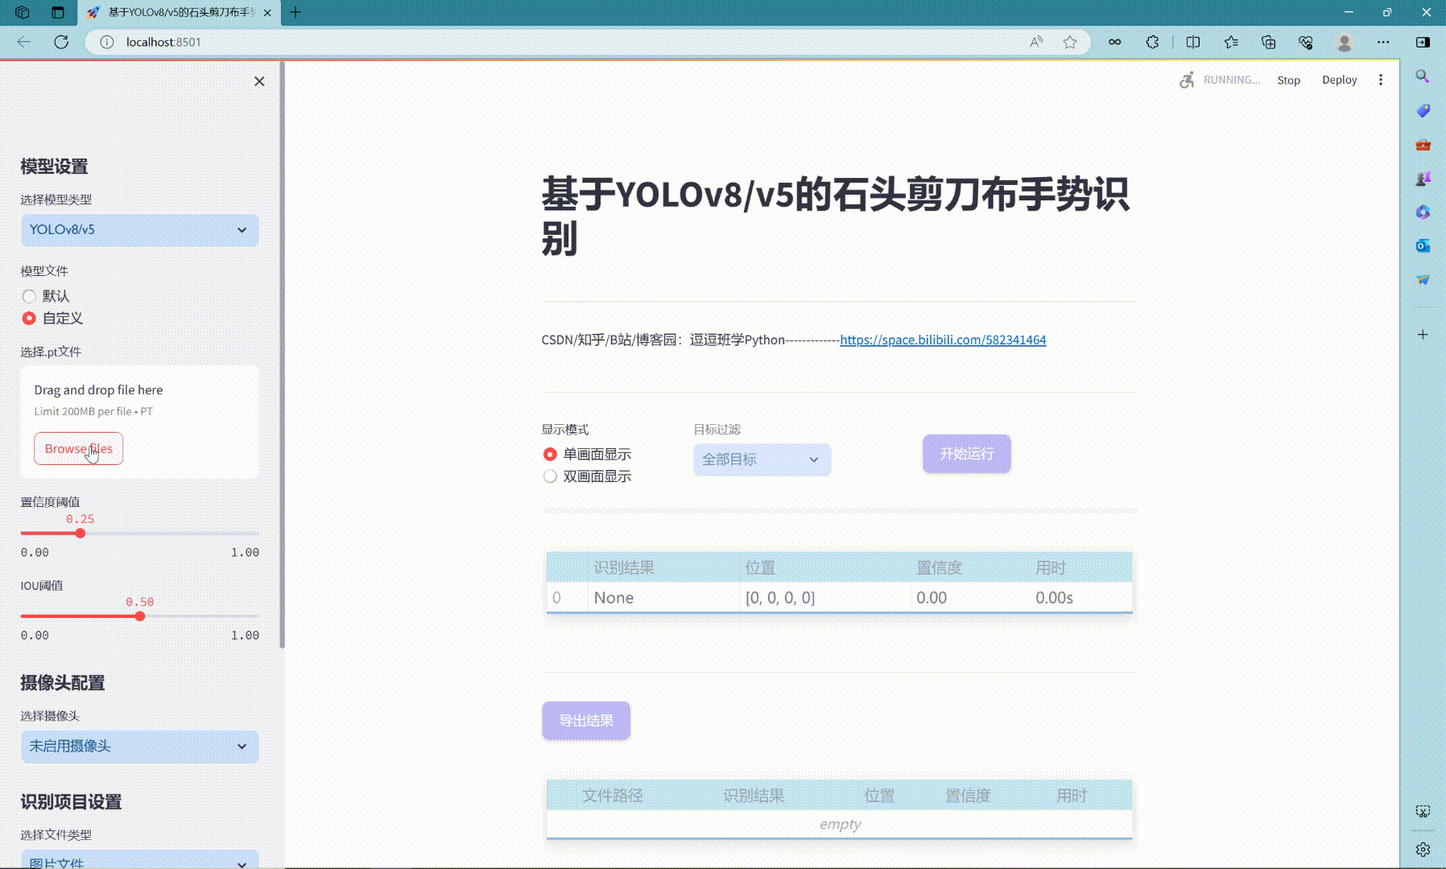Click the browser refresh icon
The height and width of the screenshot is (869, 1446).
pos(61,42)
